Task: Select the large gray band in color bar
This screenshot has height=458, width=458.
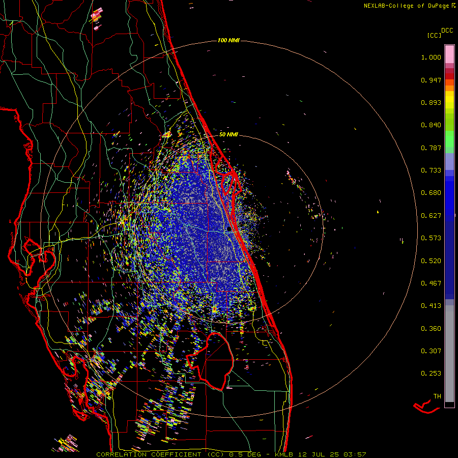Action: [449, 354]
